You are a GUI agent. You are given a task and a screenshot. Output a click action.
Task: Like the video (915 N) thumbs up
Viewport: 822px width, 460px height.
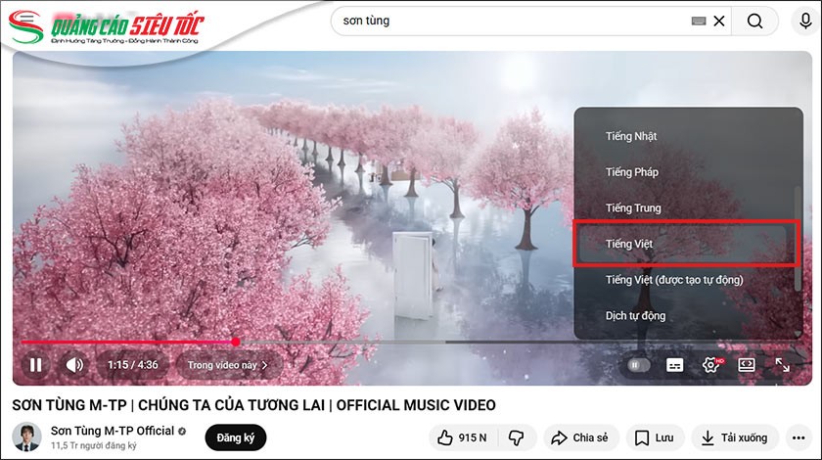[463, 437]
